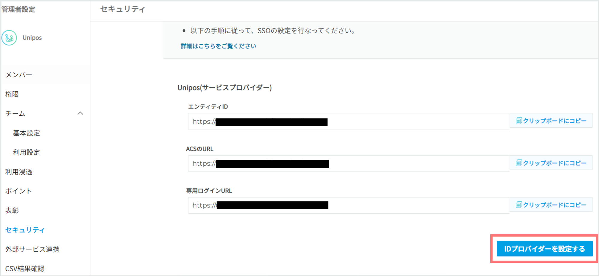Click the Unipos(サービスプロバイダー) heading
599x276 pixels.
coord(225,88)
